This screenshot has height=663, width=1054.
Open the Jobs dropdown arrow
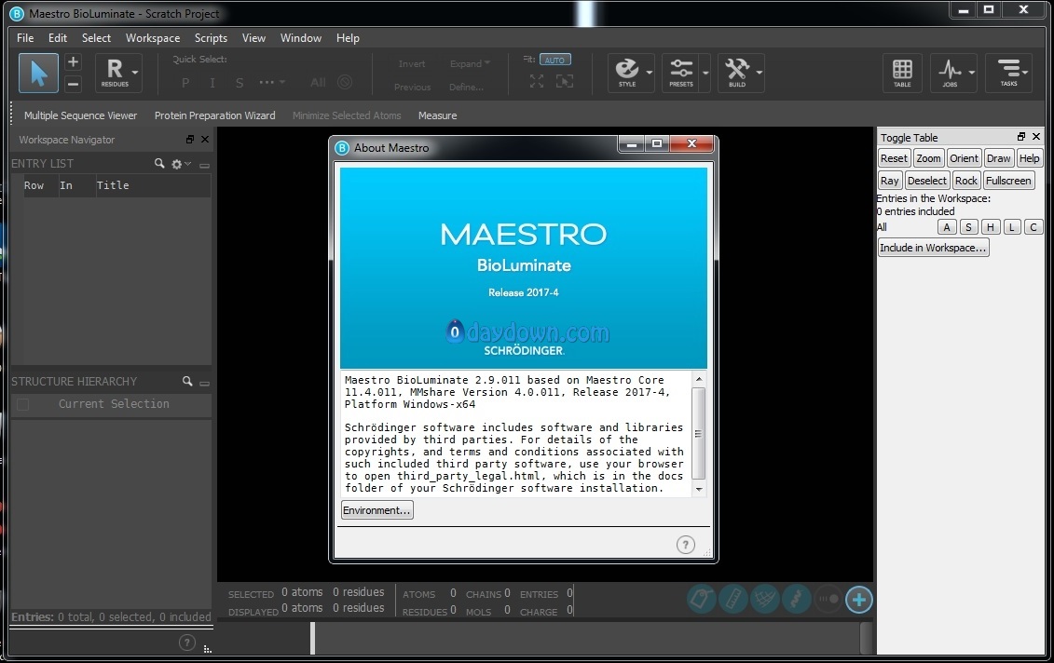(971, 73)
